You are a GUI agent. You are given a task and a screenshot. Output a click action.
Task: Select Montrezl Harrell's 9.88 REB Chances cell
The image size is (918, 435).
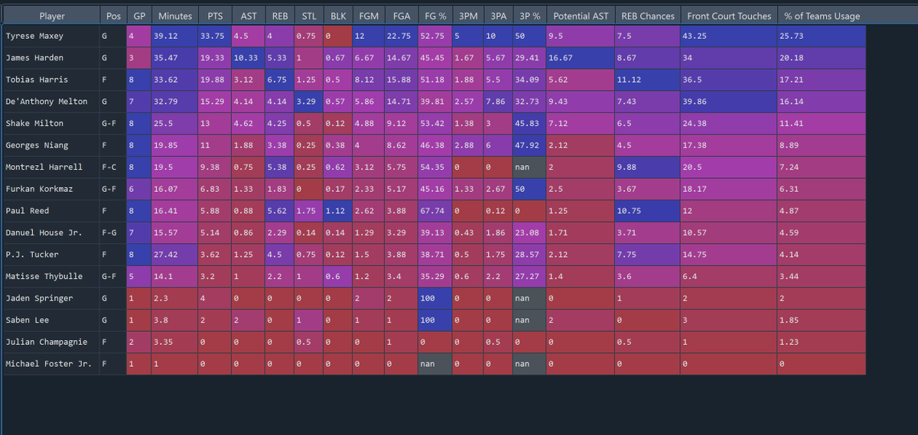click(x=648, y=167)
